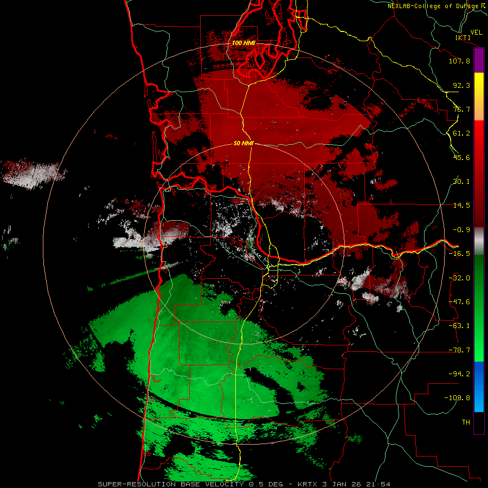Click the -94.2 velocity scale value

coord(459,374)
